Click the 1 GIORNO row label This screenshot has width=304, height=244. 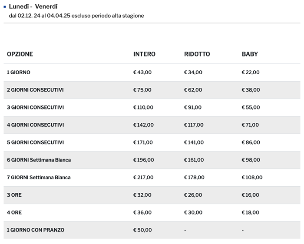pyautogui.click(x=19, y=73)
